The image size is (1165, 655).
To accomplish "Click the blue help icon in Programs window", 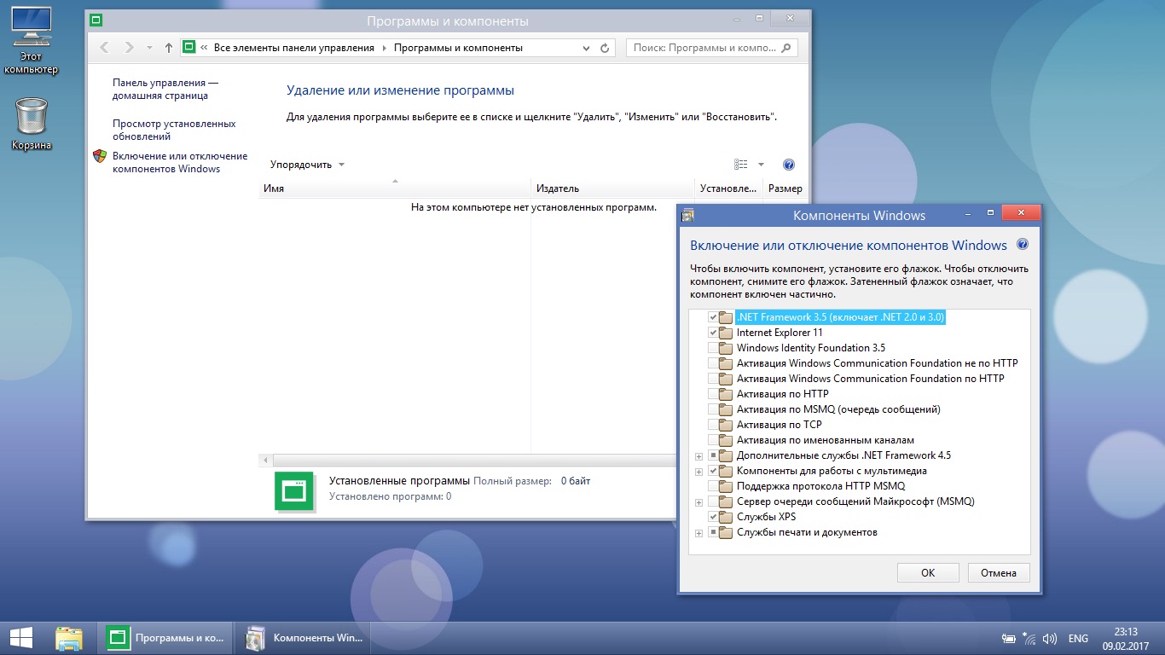I will 788,165.
